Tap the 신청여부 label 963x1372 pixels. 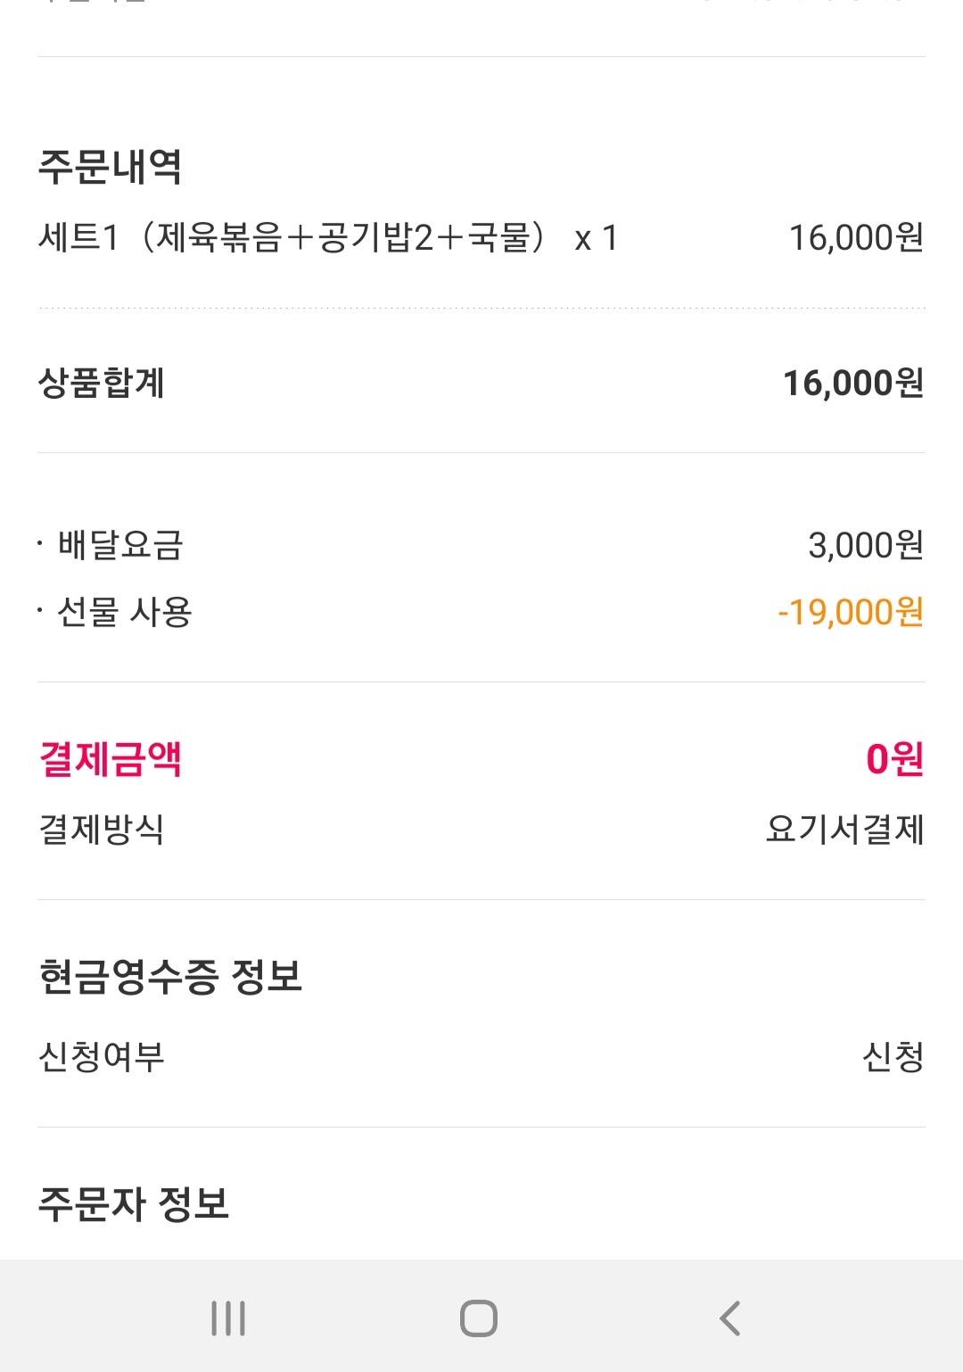pos(102,1057)
